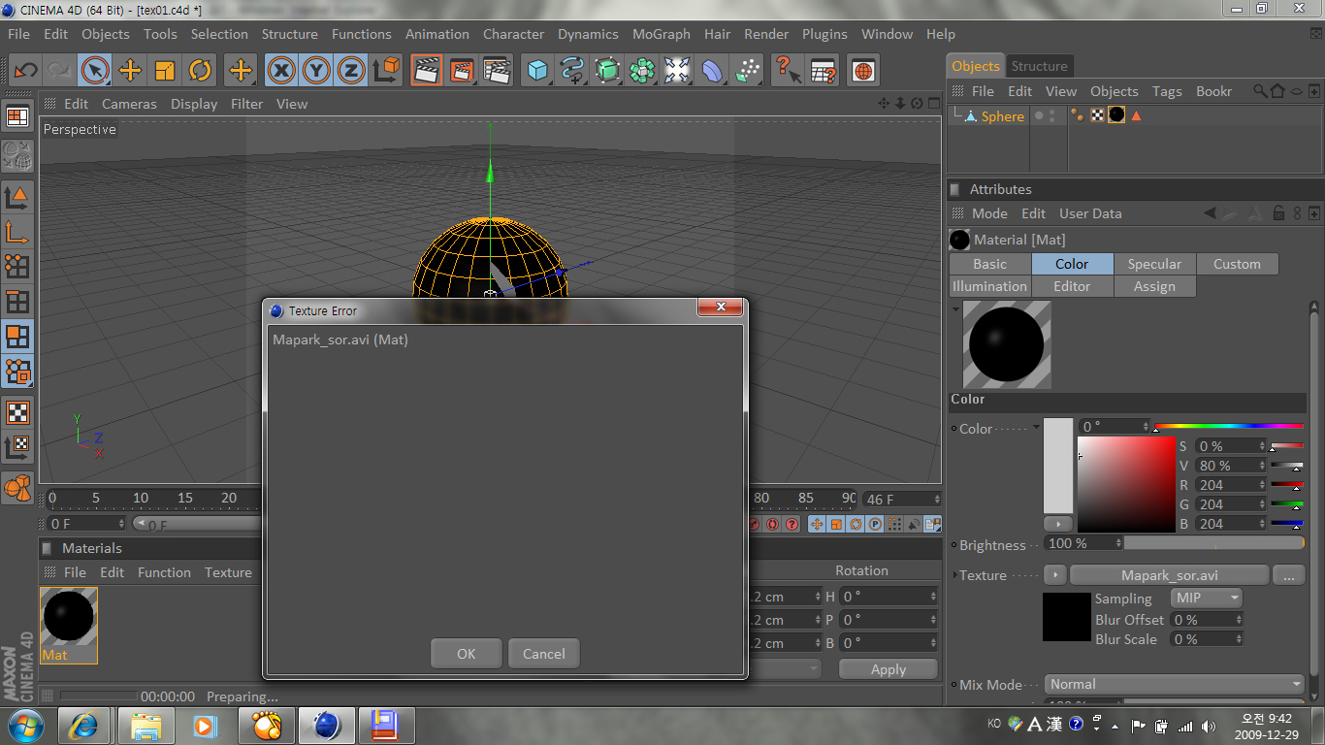Expand the color chooser arrow button
The image size is (1325, 745).
(x=1058, y=524)
